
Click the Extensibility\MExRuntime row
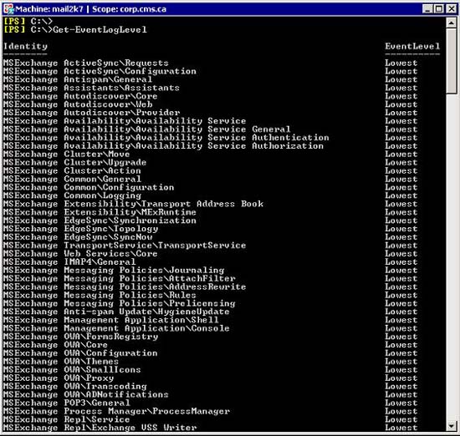click(x=210, y=212)
